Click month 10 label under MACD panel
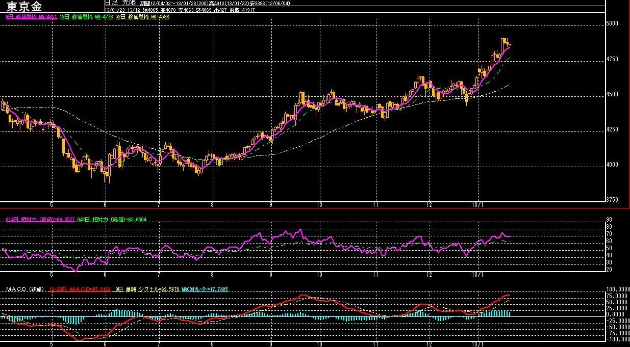The width and height of the screenshot is (630, 347). [319, 344]
